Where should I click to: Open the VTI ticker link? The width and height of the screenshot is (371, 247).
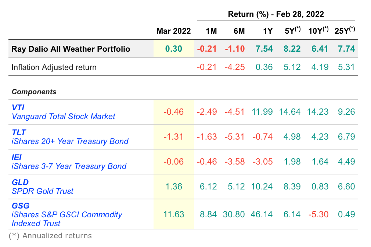[18, 108]
